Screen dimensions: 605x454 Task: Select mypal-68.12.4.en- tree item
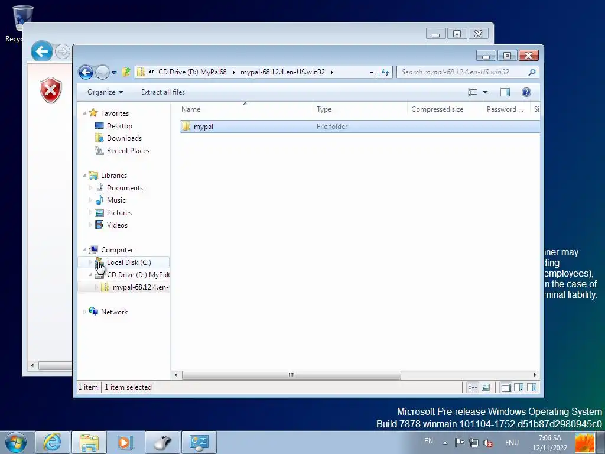141,287
